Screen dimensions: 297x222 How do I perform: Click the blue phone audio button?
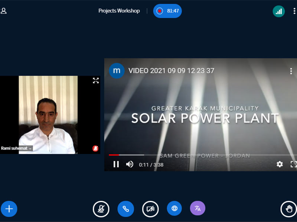pos(126,209)
